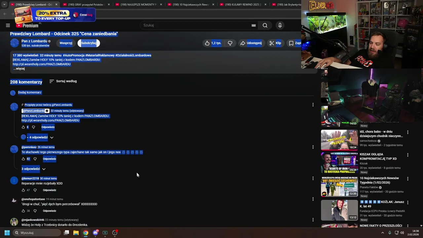Open File Explorer from taskbar
The height and width of the screenshot is (238, 423).
tap(76, 233)
